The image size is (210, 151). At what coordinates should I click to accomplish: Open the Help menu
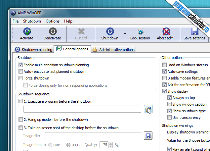[68, 21]
